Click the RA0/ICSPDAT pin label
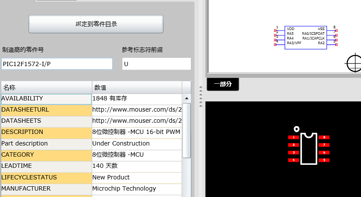The width and height of the screenshot is (361, 197). pos(313,33)
